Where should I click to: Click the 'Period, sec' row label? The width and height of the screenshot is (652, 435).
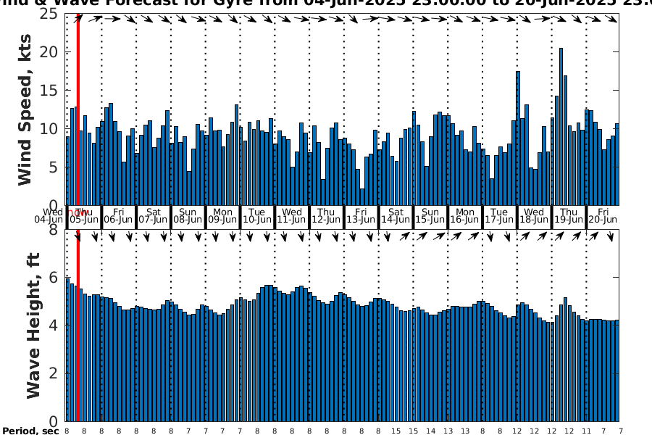coord(30,431)
